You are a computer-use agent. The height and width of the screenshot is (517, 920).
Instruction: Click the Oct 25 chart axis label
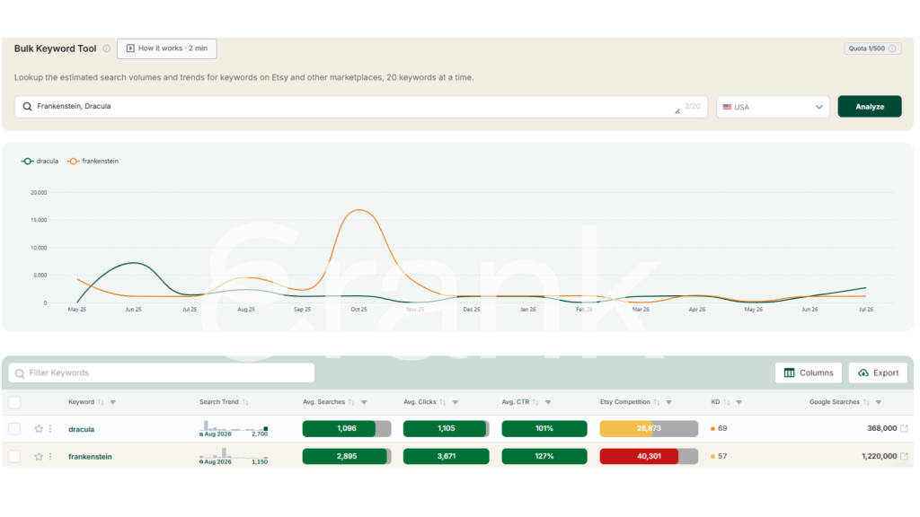[x=358, y=310]
